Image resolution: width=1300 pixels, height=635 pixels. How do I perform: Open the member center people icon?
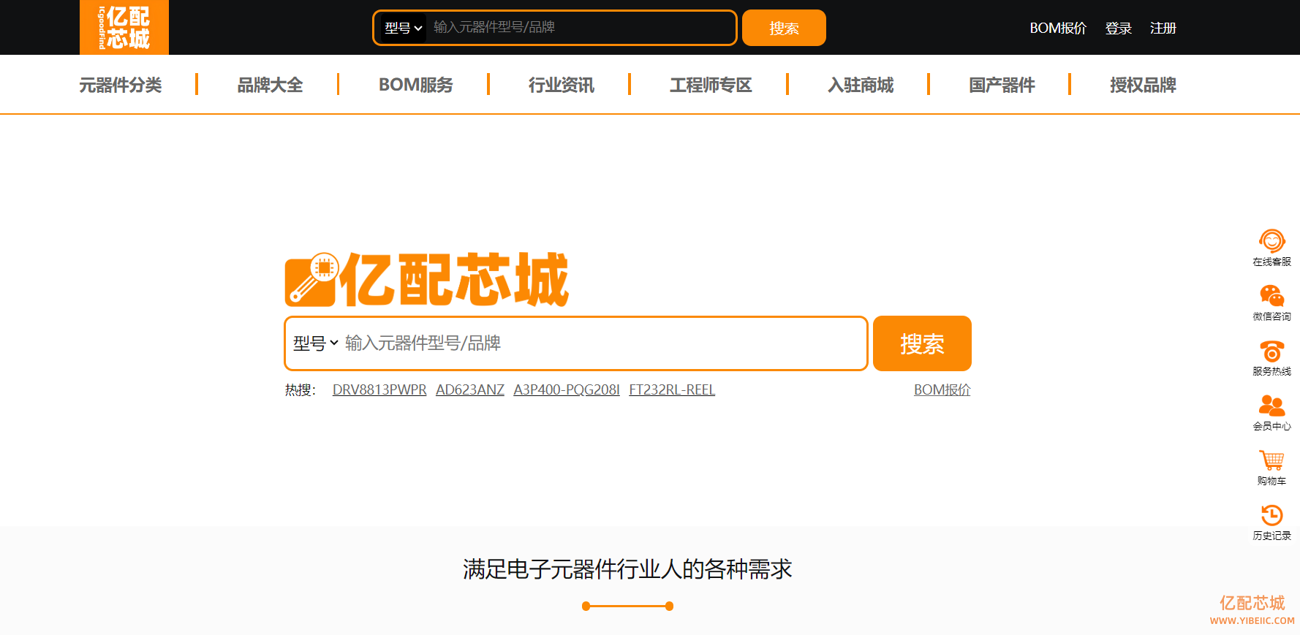[x=1271, y=406]
